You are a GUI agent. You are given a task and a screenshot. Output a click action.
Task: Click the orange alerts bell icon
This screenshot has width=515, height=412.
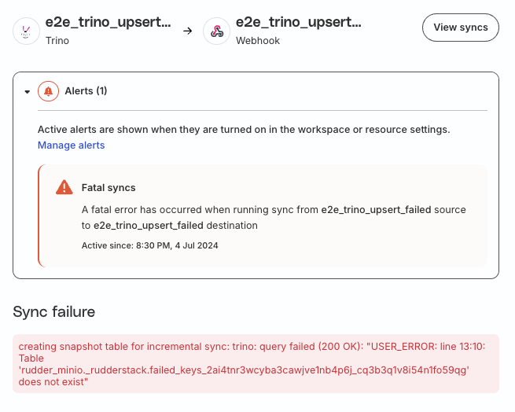(x=48, y=91)
